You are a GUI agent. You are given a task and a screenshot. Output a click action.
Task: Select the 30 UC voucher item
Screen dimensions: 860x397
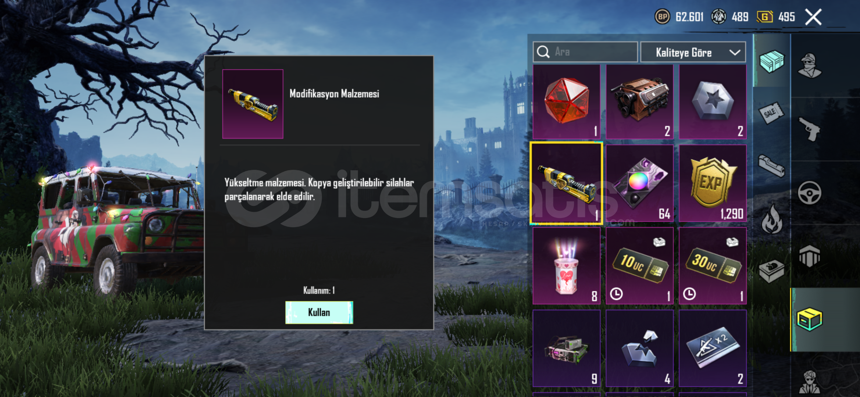(713, 265)
